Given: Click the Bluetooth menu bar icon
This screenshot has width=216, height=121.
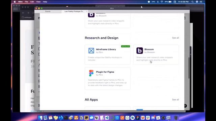Looking at the screenshot, I should coord(158,2).
